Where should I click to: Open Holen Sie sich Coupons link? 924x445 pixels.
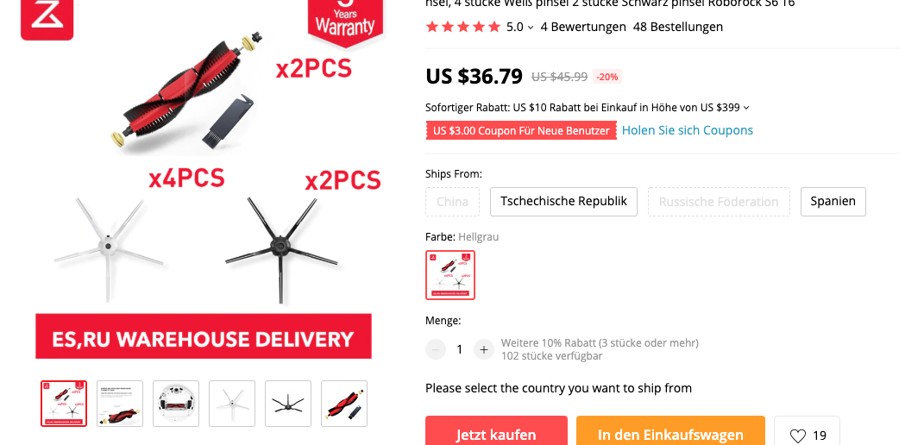(x=688, y=130)
